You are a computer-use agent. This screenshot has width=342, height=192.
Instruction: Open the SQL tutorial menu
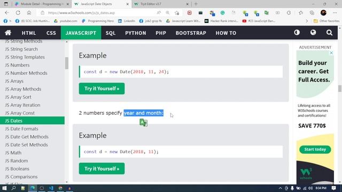[111, 33]
